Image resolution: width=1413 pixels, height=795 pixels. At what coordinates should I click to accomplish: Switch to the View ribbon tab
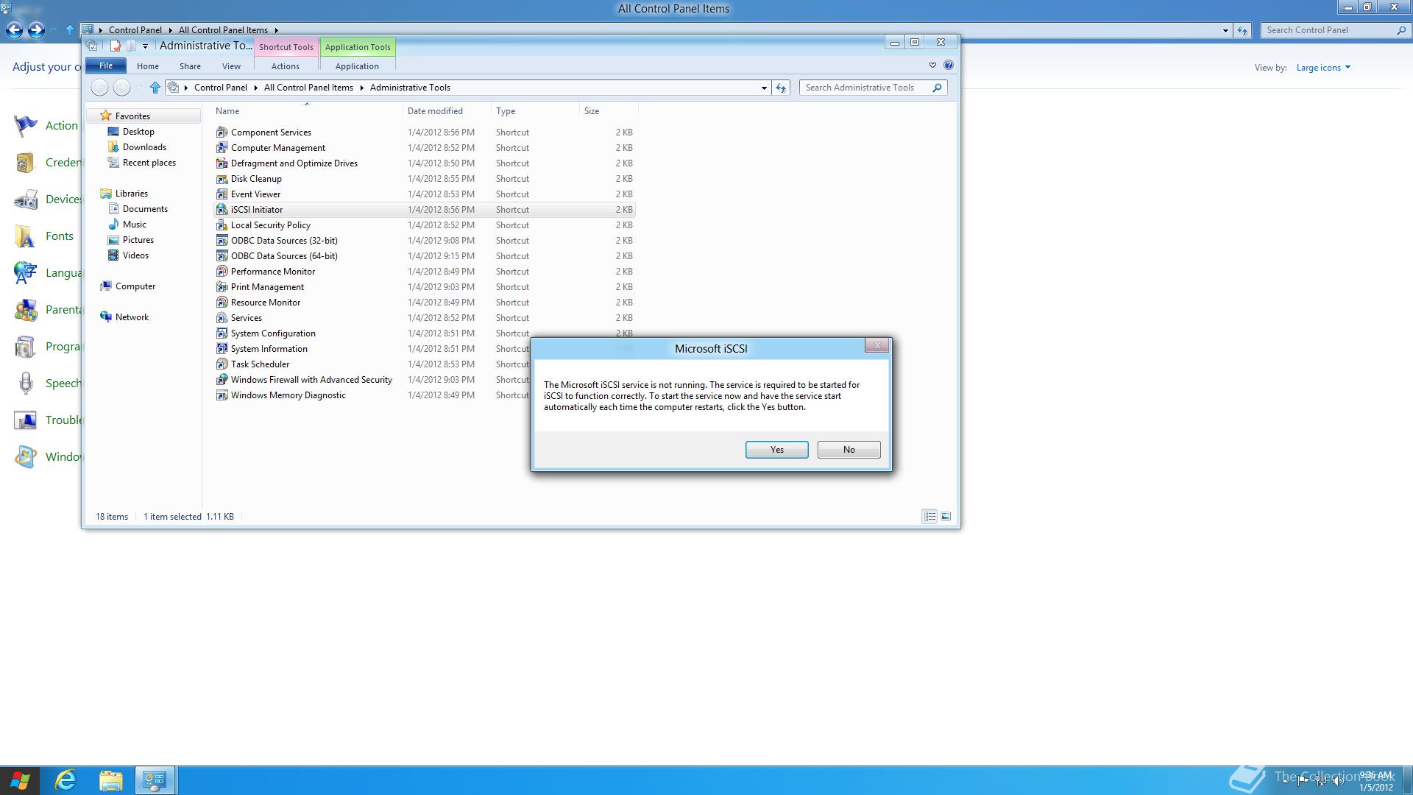coord(231,66)
